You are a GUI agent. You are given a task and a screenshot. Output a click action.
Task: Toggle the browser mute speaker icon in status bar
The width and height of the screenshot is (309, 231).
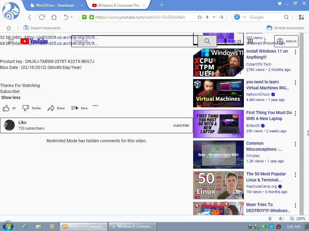[x=282, y=219]
